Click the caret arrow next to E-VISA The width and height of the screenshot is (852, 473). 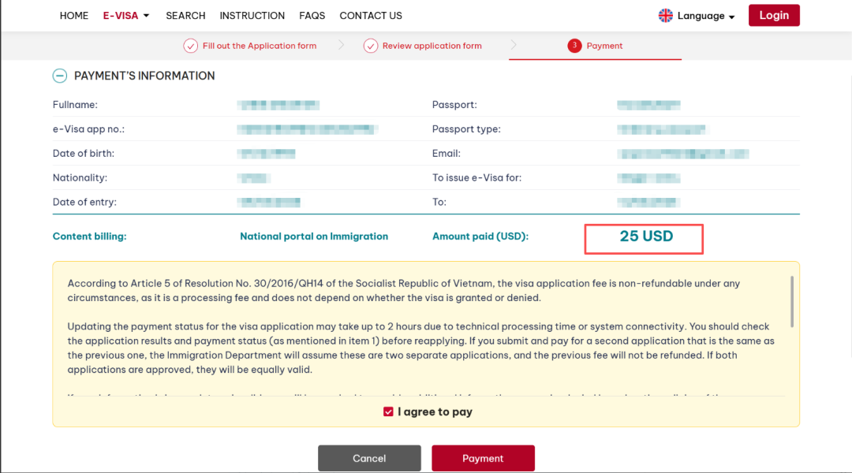coord(146,17)
